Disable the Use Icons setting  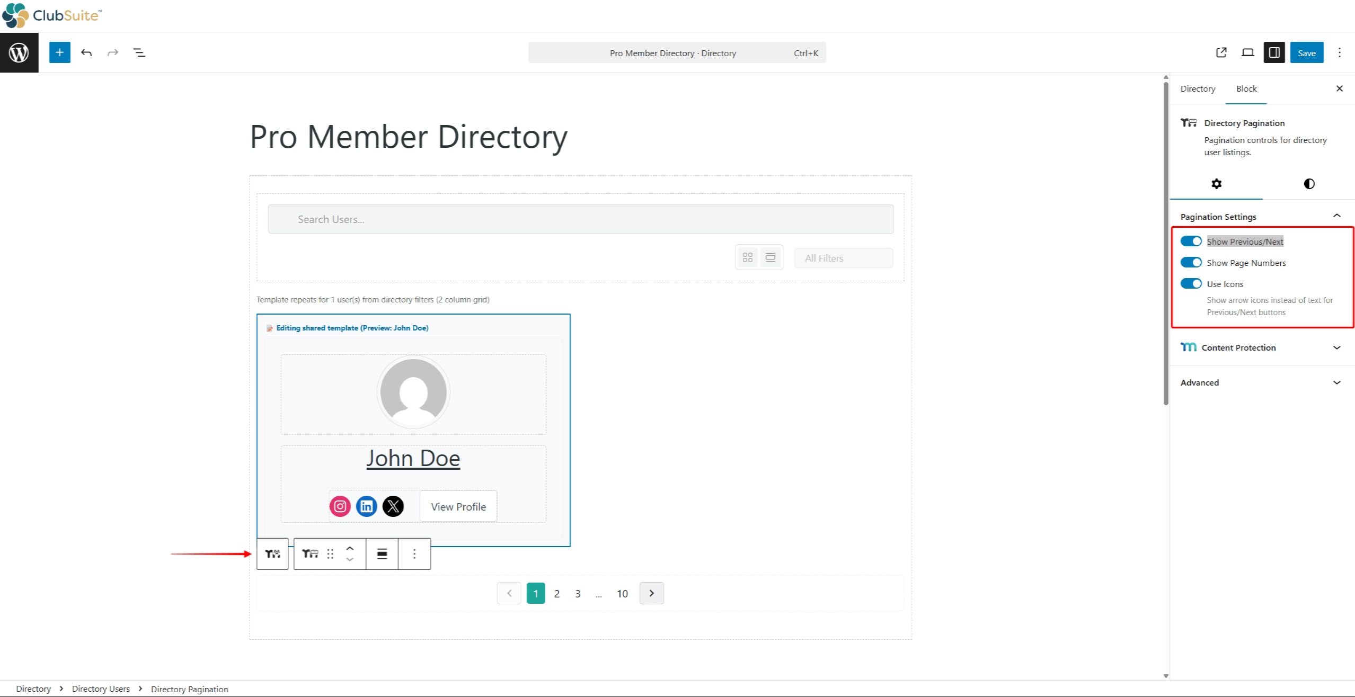point(1191,283)
